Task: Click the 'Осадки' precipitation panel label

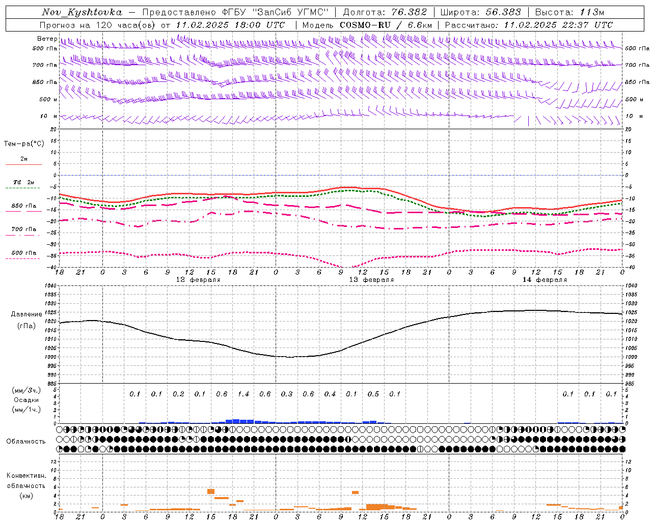Action: point(26,400)
